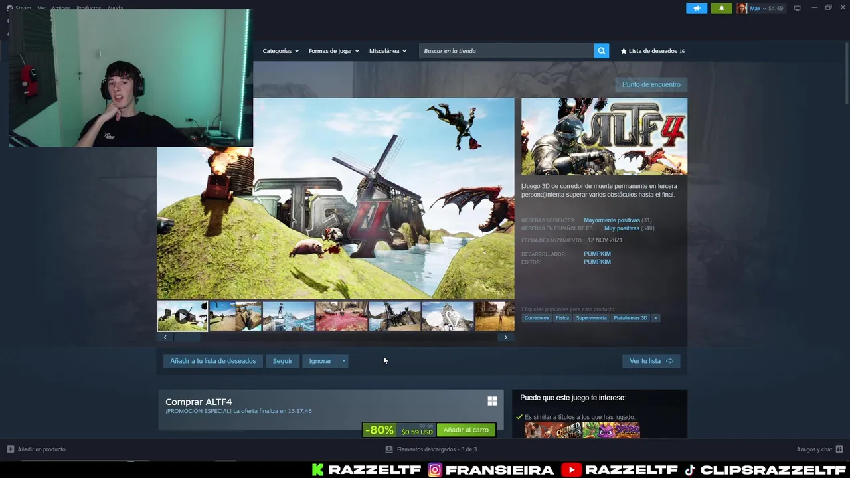Click the plus icon beside Añadir un producto
The height and width of the screenshot is (478, 850).
point(11,449)
